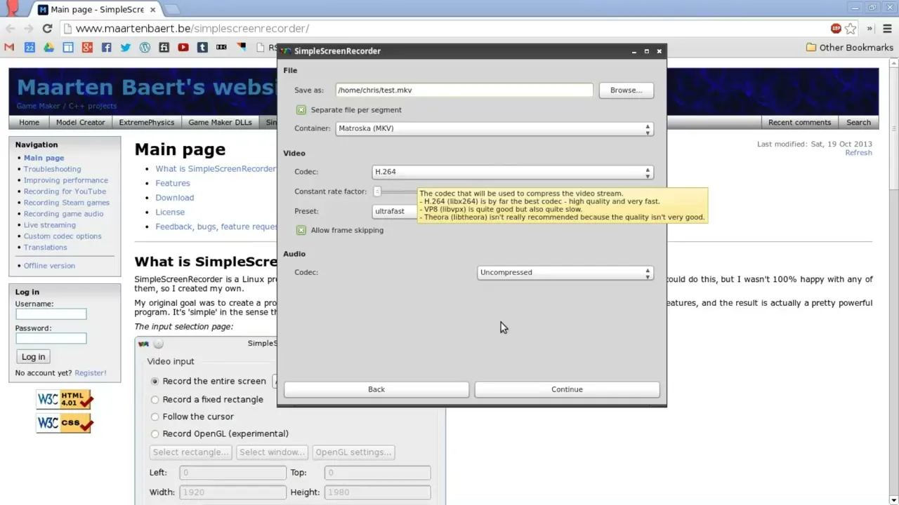Screen dimensions: 899x505
Task: Open the Preset ultrafast dropdown
Action: point(395,211)
